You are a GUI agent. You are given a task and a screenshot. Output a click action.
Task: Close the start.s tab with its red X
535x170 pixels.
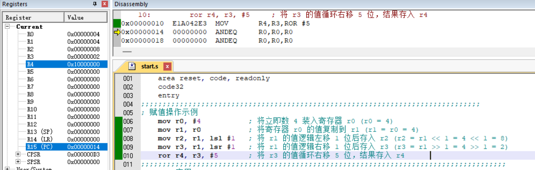[x=167, y=67]
